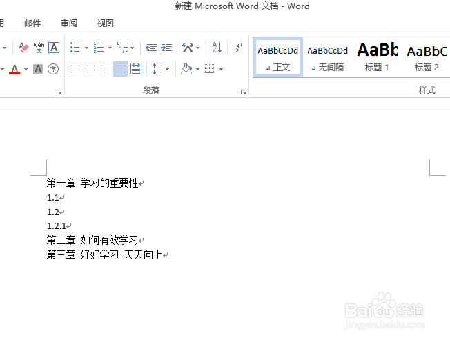Click the Asian Layout icon
The image size is (450, 340).
(188, 48)
